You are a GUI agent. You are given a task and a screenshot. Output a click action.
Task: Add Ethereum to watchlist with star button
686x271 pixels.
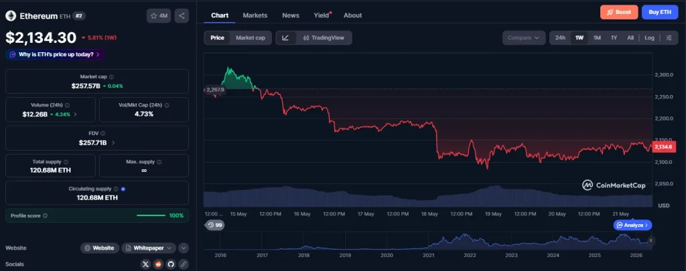pyautogui.click(x=159, y=16)
